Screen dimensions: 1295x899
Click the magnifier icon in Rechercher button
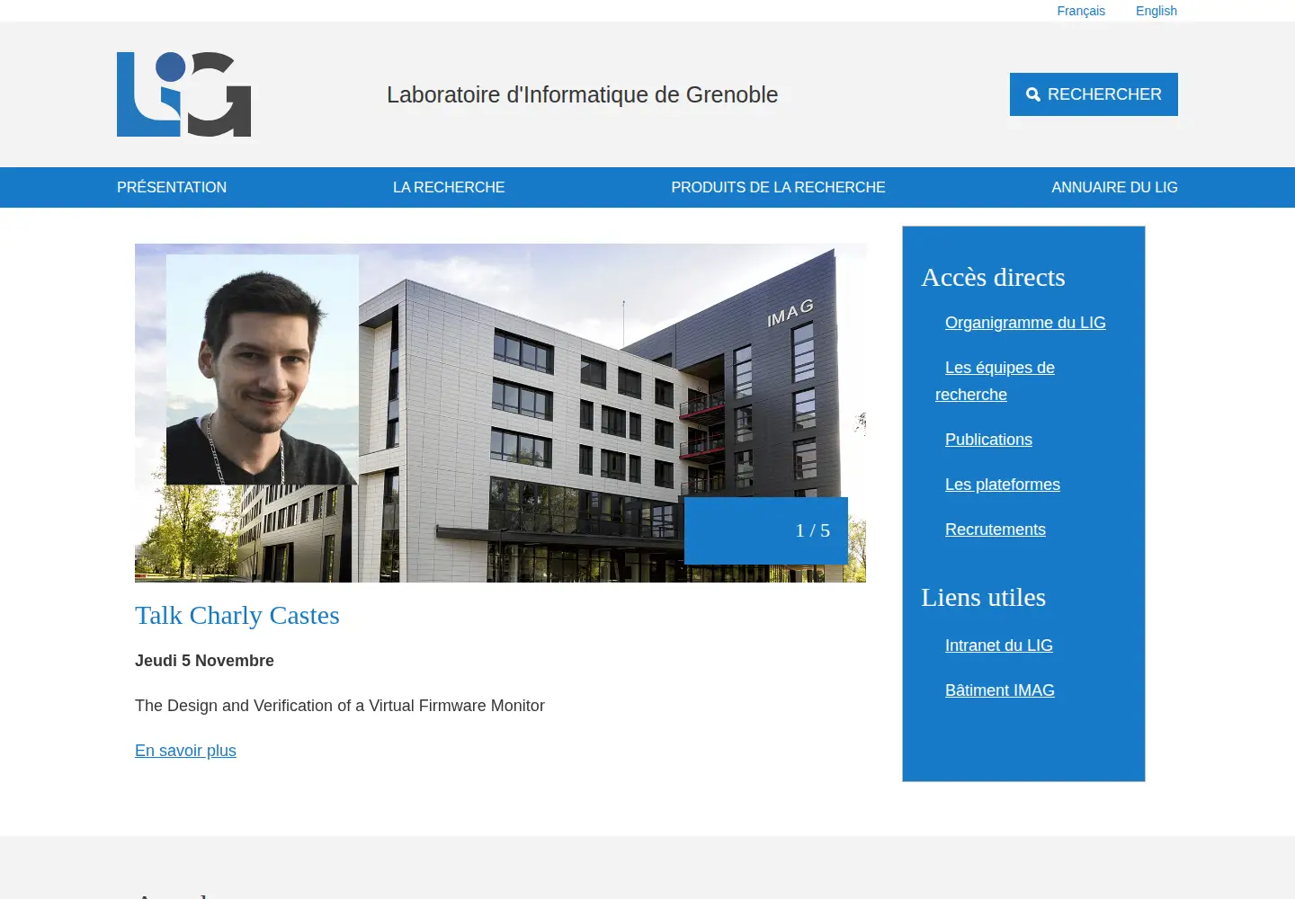coord(1033,94)
